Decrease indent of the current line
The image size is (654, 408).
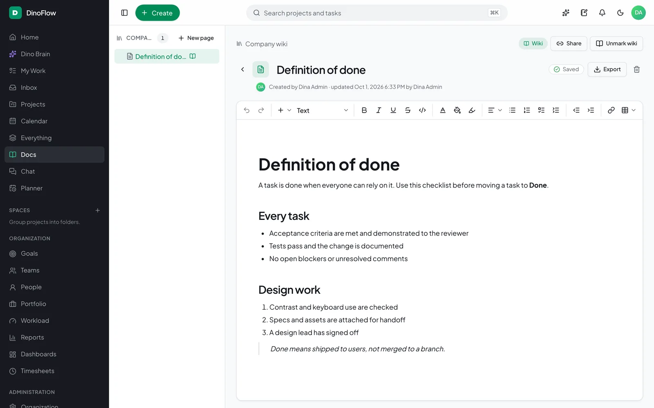[x=576, y=110]
